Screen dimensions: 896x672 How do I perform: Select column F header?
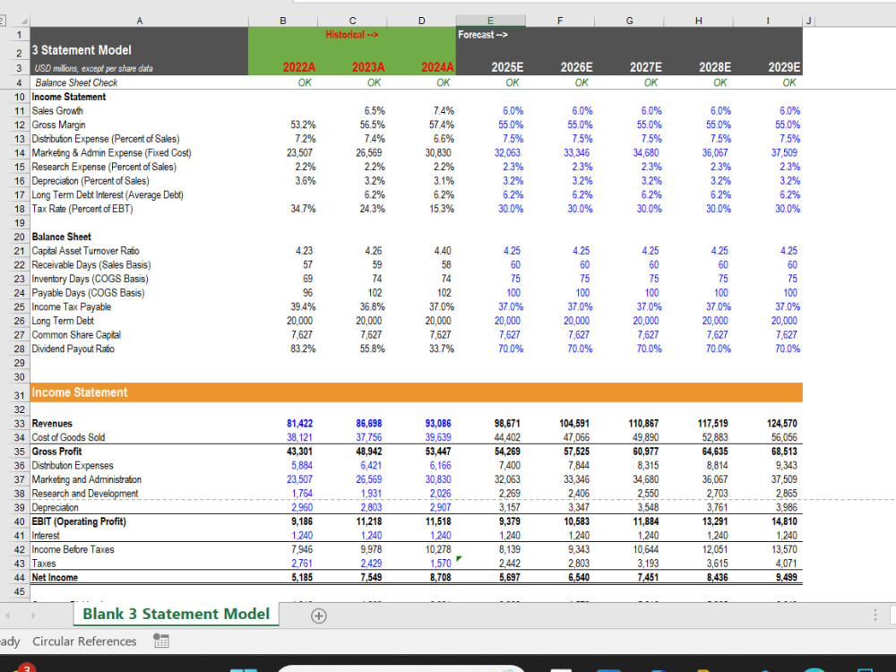pyautogui.click(x=560, y=22)
